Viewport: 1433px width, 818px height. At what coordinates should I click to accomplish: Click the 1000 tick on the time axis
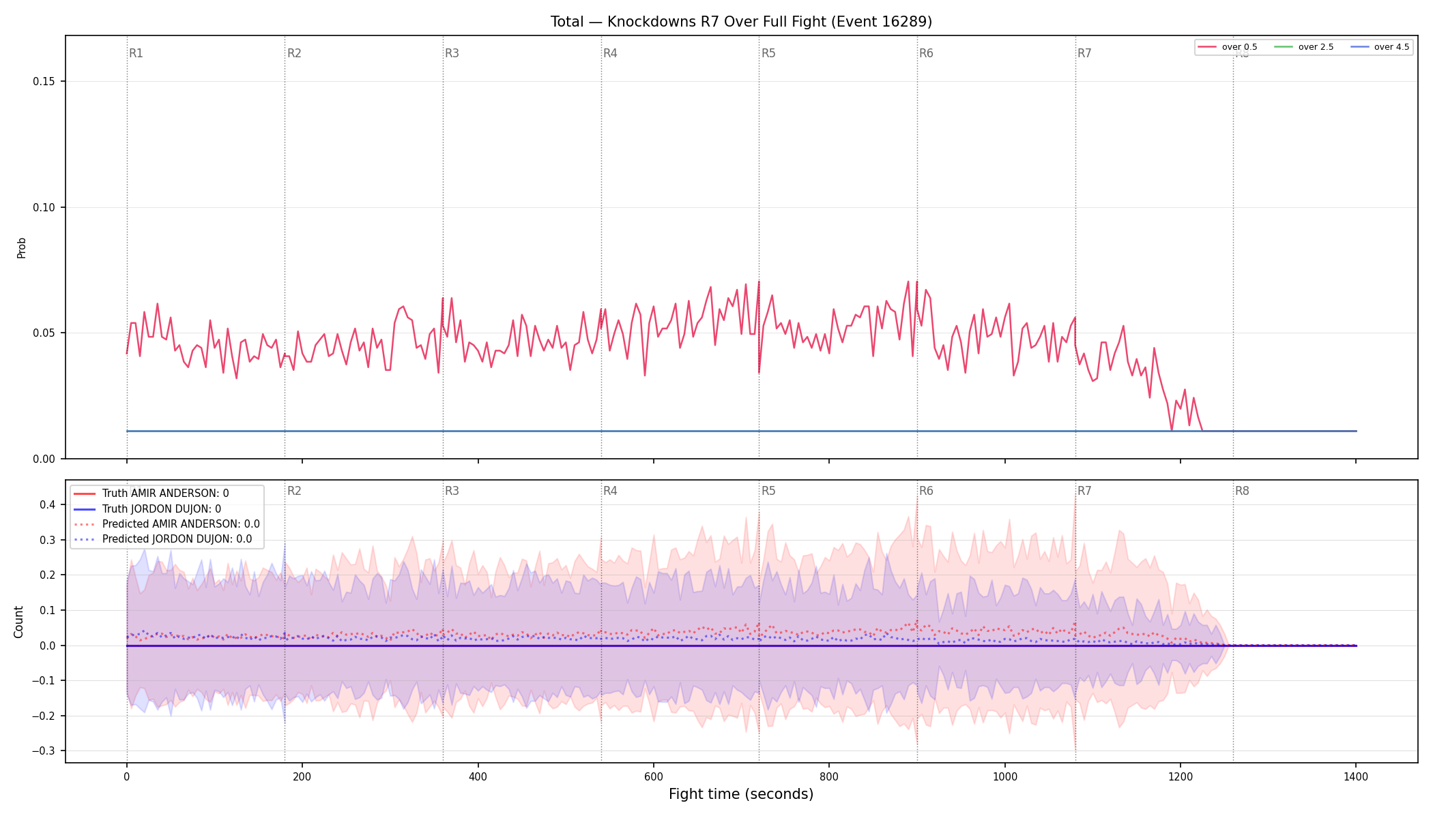point(1004,776)
